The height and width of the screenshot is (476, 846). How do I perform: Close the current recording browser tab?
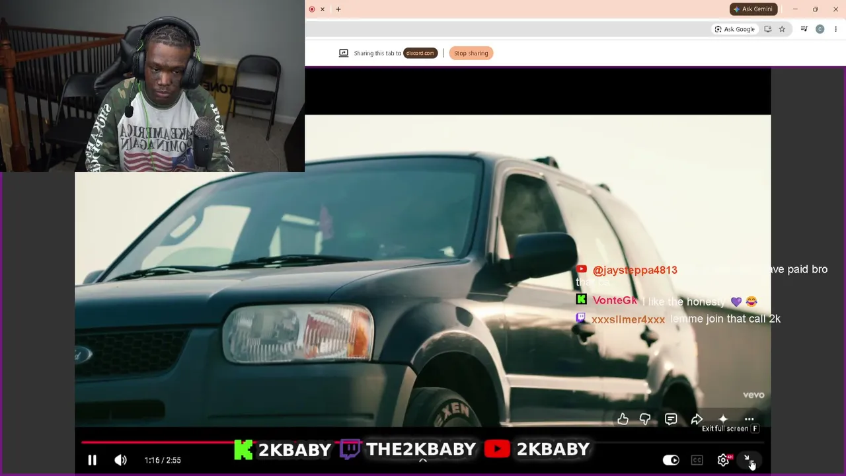click(x=323, y=9)
